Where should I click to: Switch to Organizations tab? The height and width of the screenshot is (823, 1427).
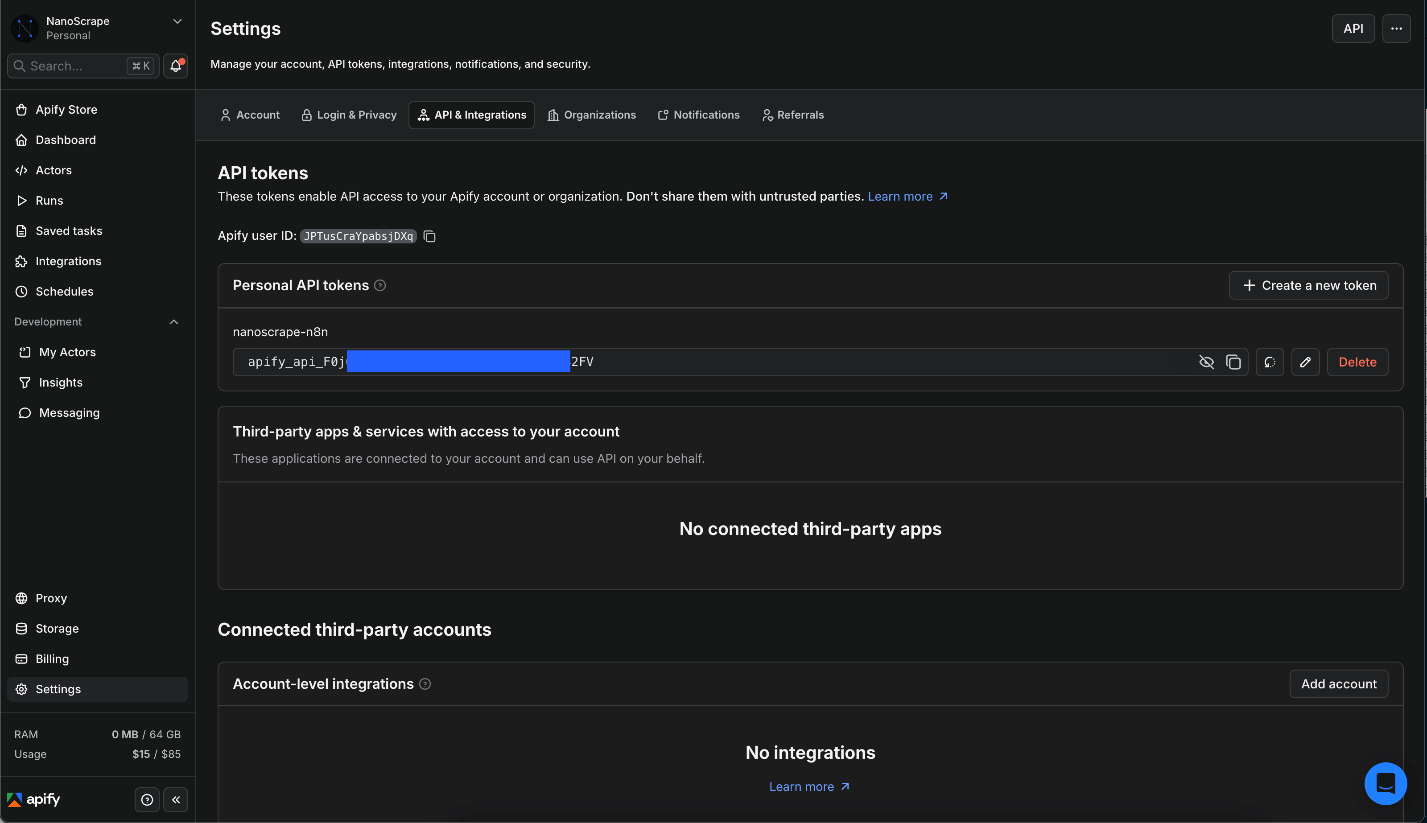click(x=591, y=115)
